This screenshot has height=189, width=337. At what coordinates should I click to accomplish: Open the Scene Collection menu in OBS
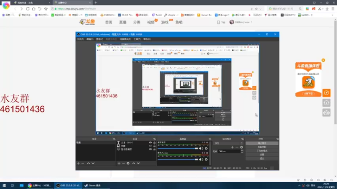click(x=125, y=39)
